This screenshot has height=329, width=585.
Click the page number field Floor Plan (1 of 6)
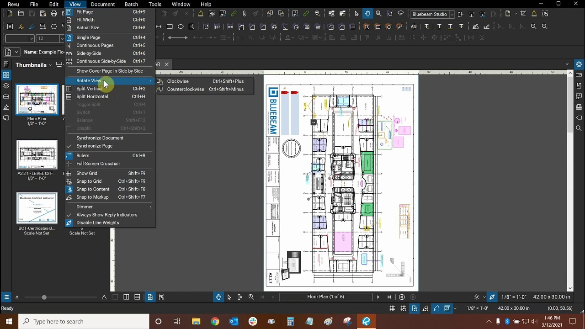pos(325,297)
